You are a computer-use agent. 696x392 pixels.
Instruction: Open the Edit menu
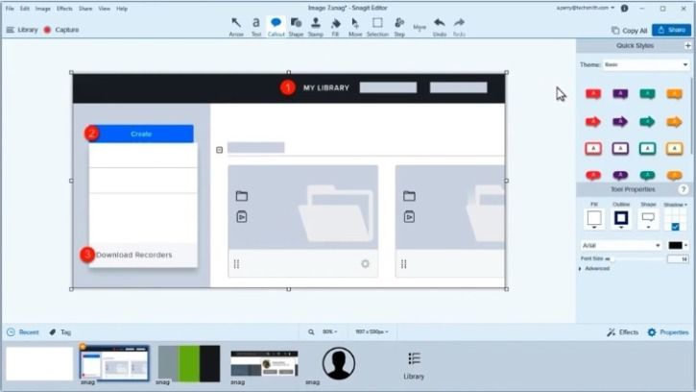(x=25, y=9)
